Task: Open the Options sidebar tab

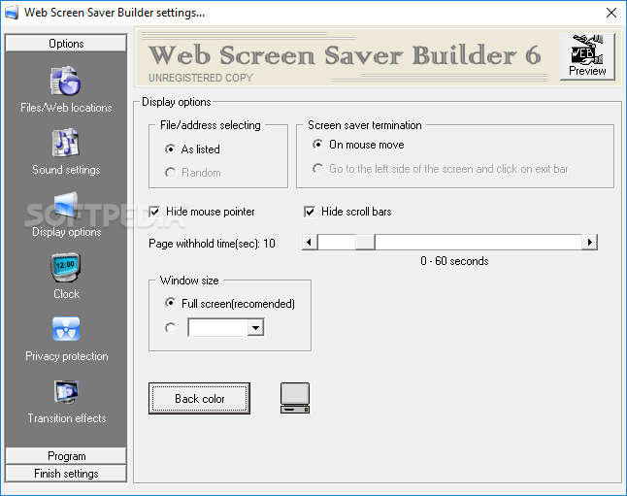Action: (66, 44)
